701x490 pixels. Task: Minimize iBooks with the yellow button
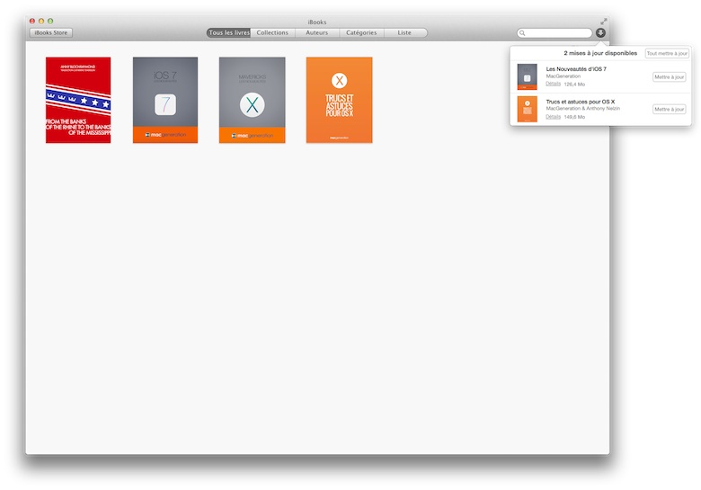pos(41,21)
